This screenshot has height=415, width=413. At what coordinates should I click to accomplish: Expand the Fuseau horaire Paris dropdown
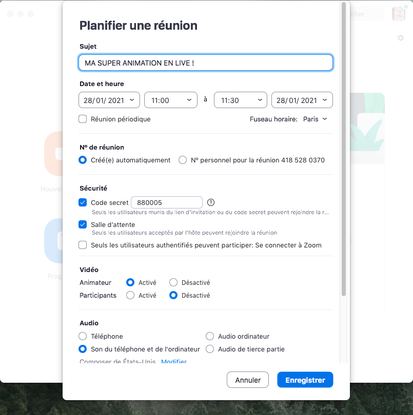[x=315, y=119]
